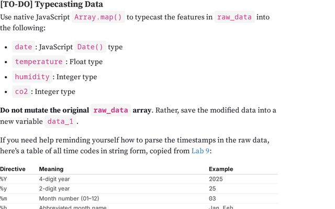Click the %m directive cell
335x209 pixels.
pos(4,199)
